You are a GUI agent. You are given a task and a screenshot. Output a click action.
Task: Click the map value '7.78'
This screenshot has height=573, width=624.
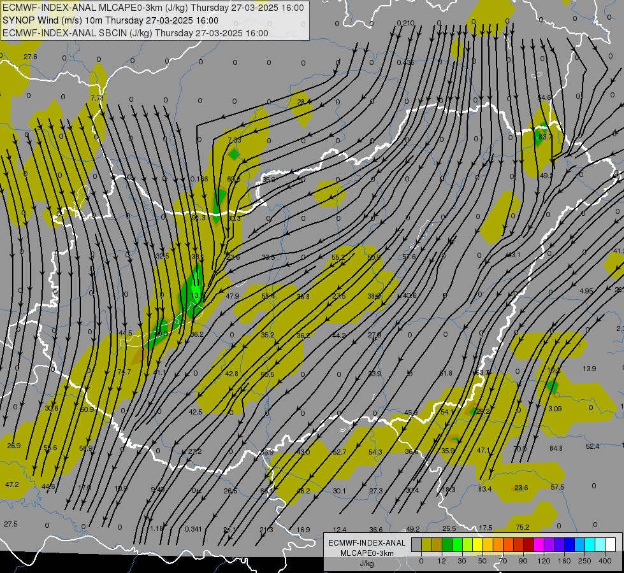pos(97,98)
